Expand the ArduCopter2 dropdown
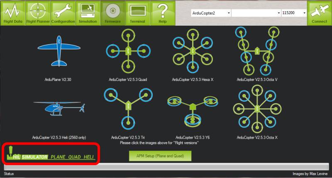 211,13
